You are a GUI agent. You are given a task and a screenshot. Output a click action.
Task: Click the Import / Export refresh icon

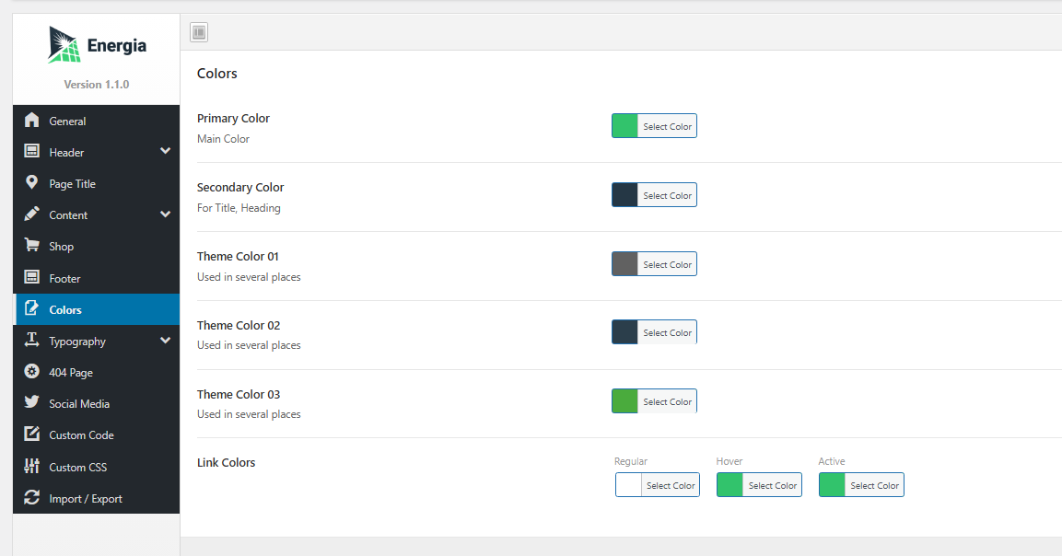31,498
